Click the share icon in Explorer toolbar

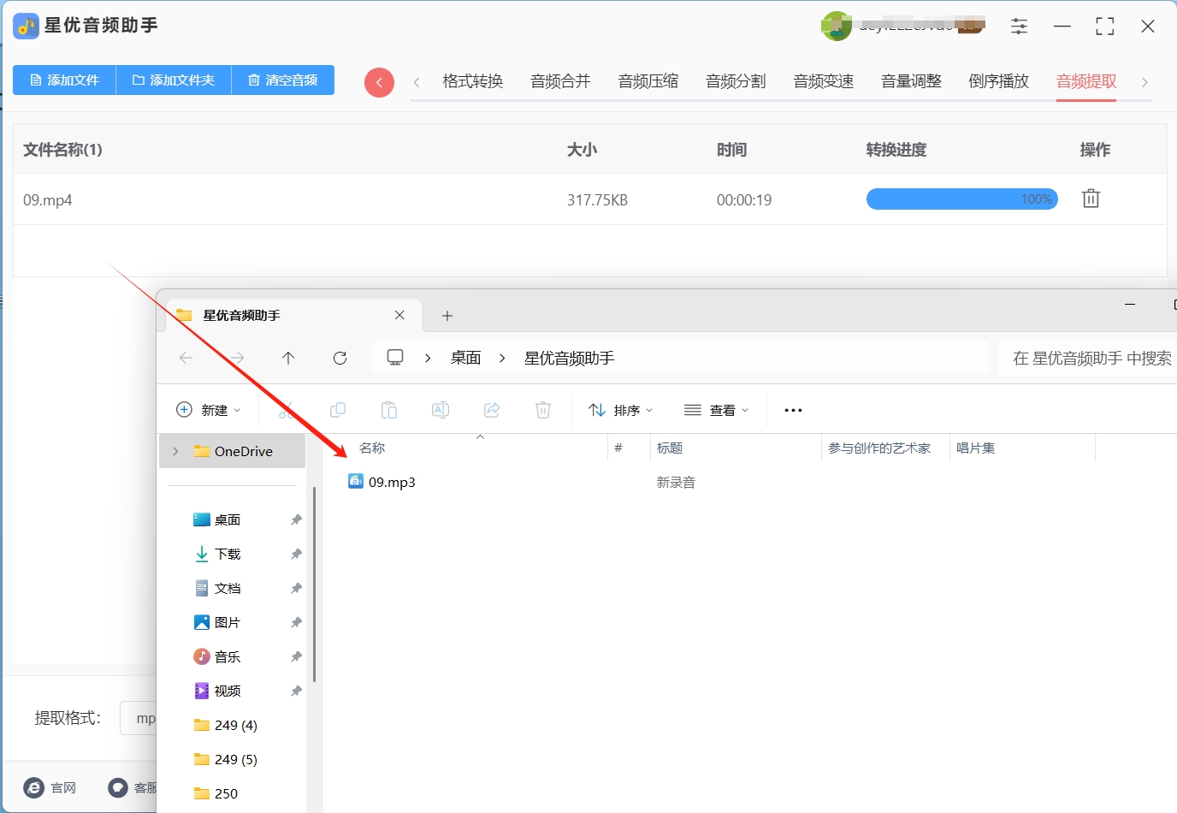[x=492, y=410]
